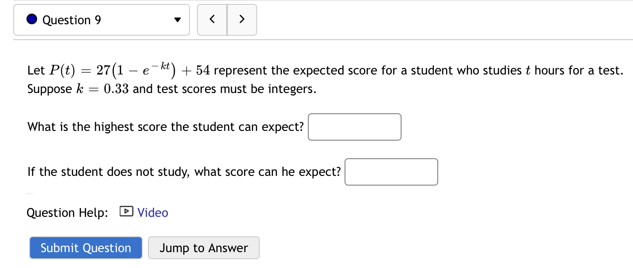The height and width of the screenshot is (268, 633).
Task: Click the dropdown triangle next to Question 9
Action: coord(177,19)
